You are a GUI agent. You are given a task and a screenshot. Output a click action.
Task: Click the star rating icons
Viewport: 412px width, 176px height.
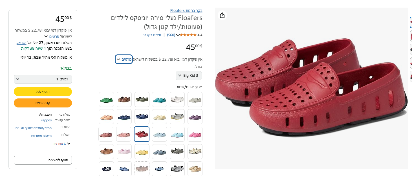pos(188,35)
